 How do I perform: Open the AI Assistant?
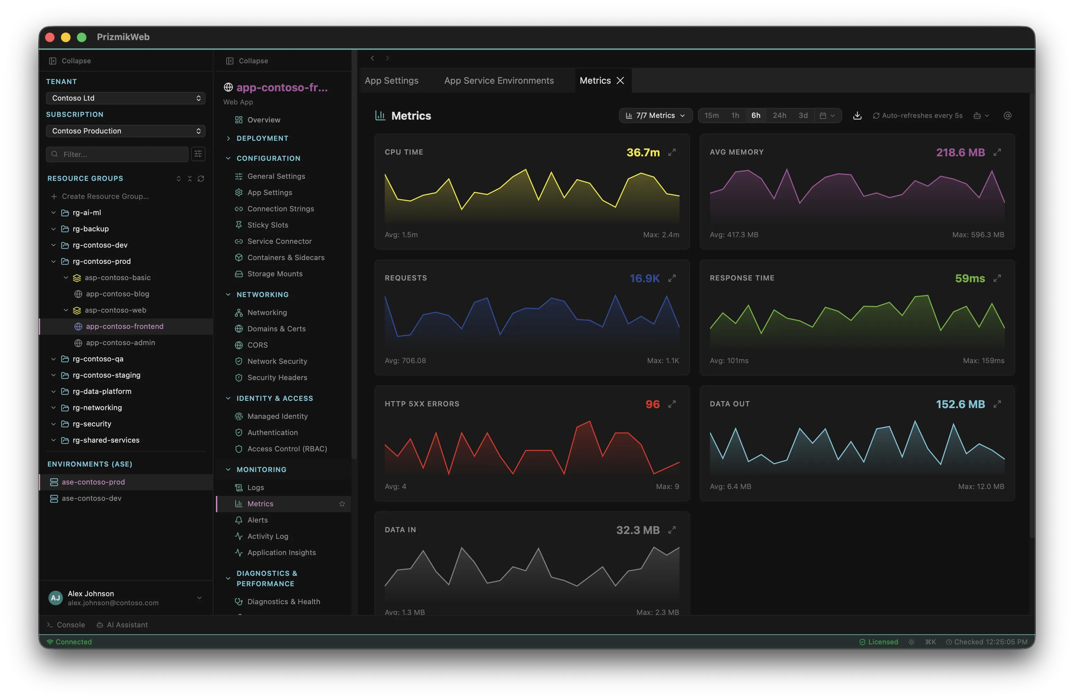coord(122,625)
